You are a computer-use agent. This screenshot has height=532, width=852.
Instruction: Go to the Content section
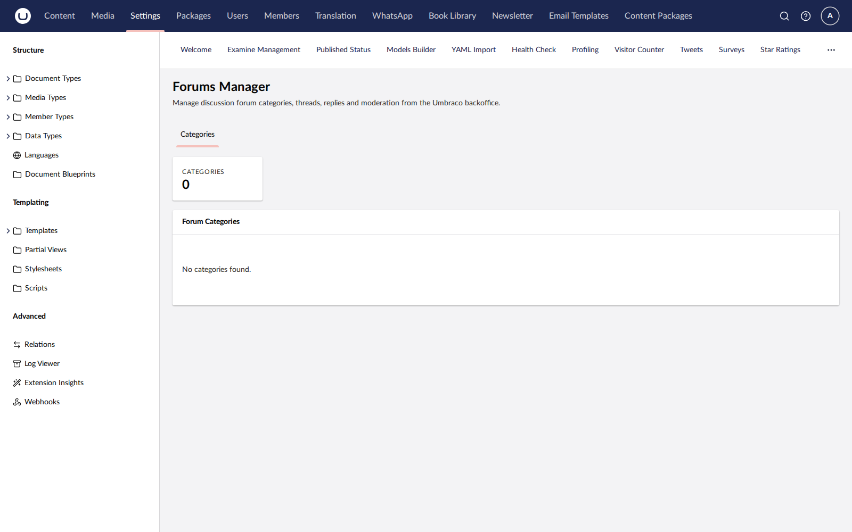tap(60, 16)
